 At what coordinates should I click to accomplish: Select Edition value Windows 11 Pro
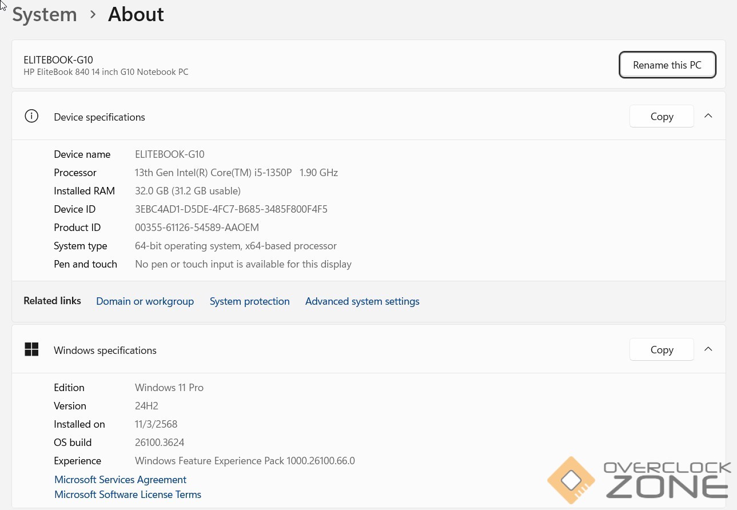[169, 388]
